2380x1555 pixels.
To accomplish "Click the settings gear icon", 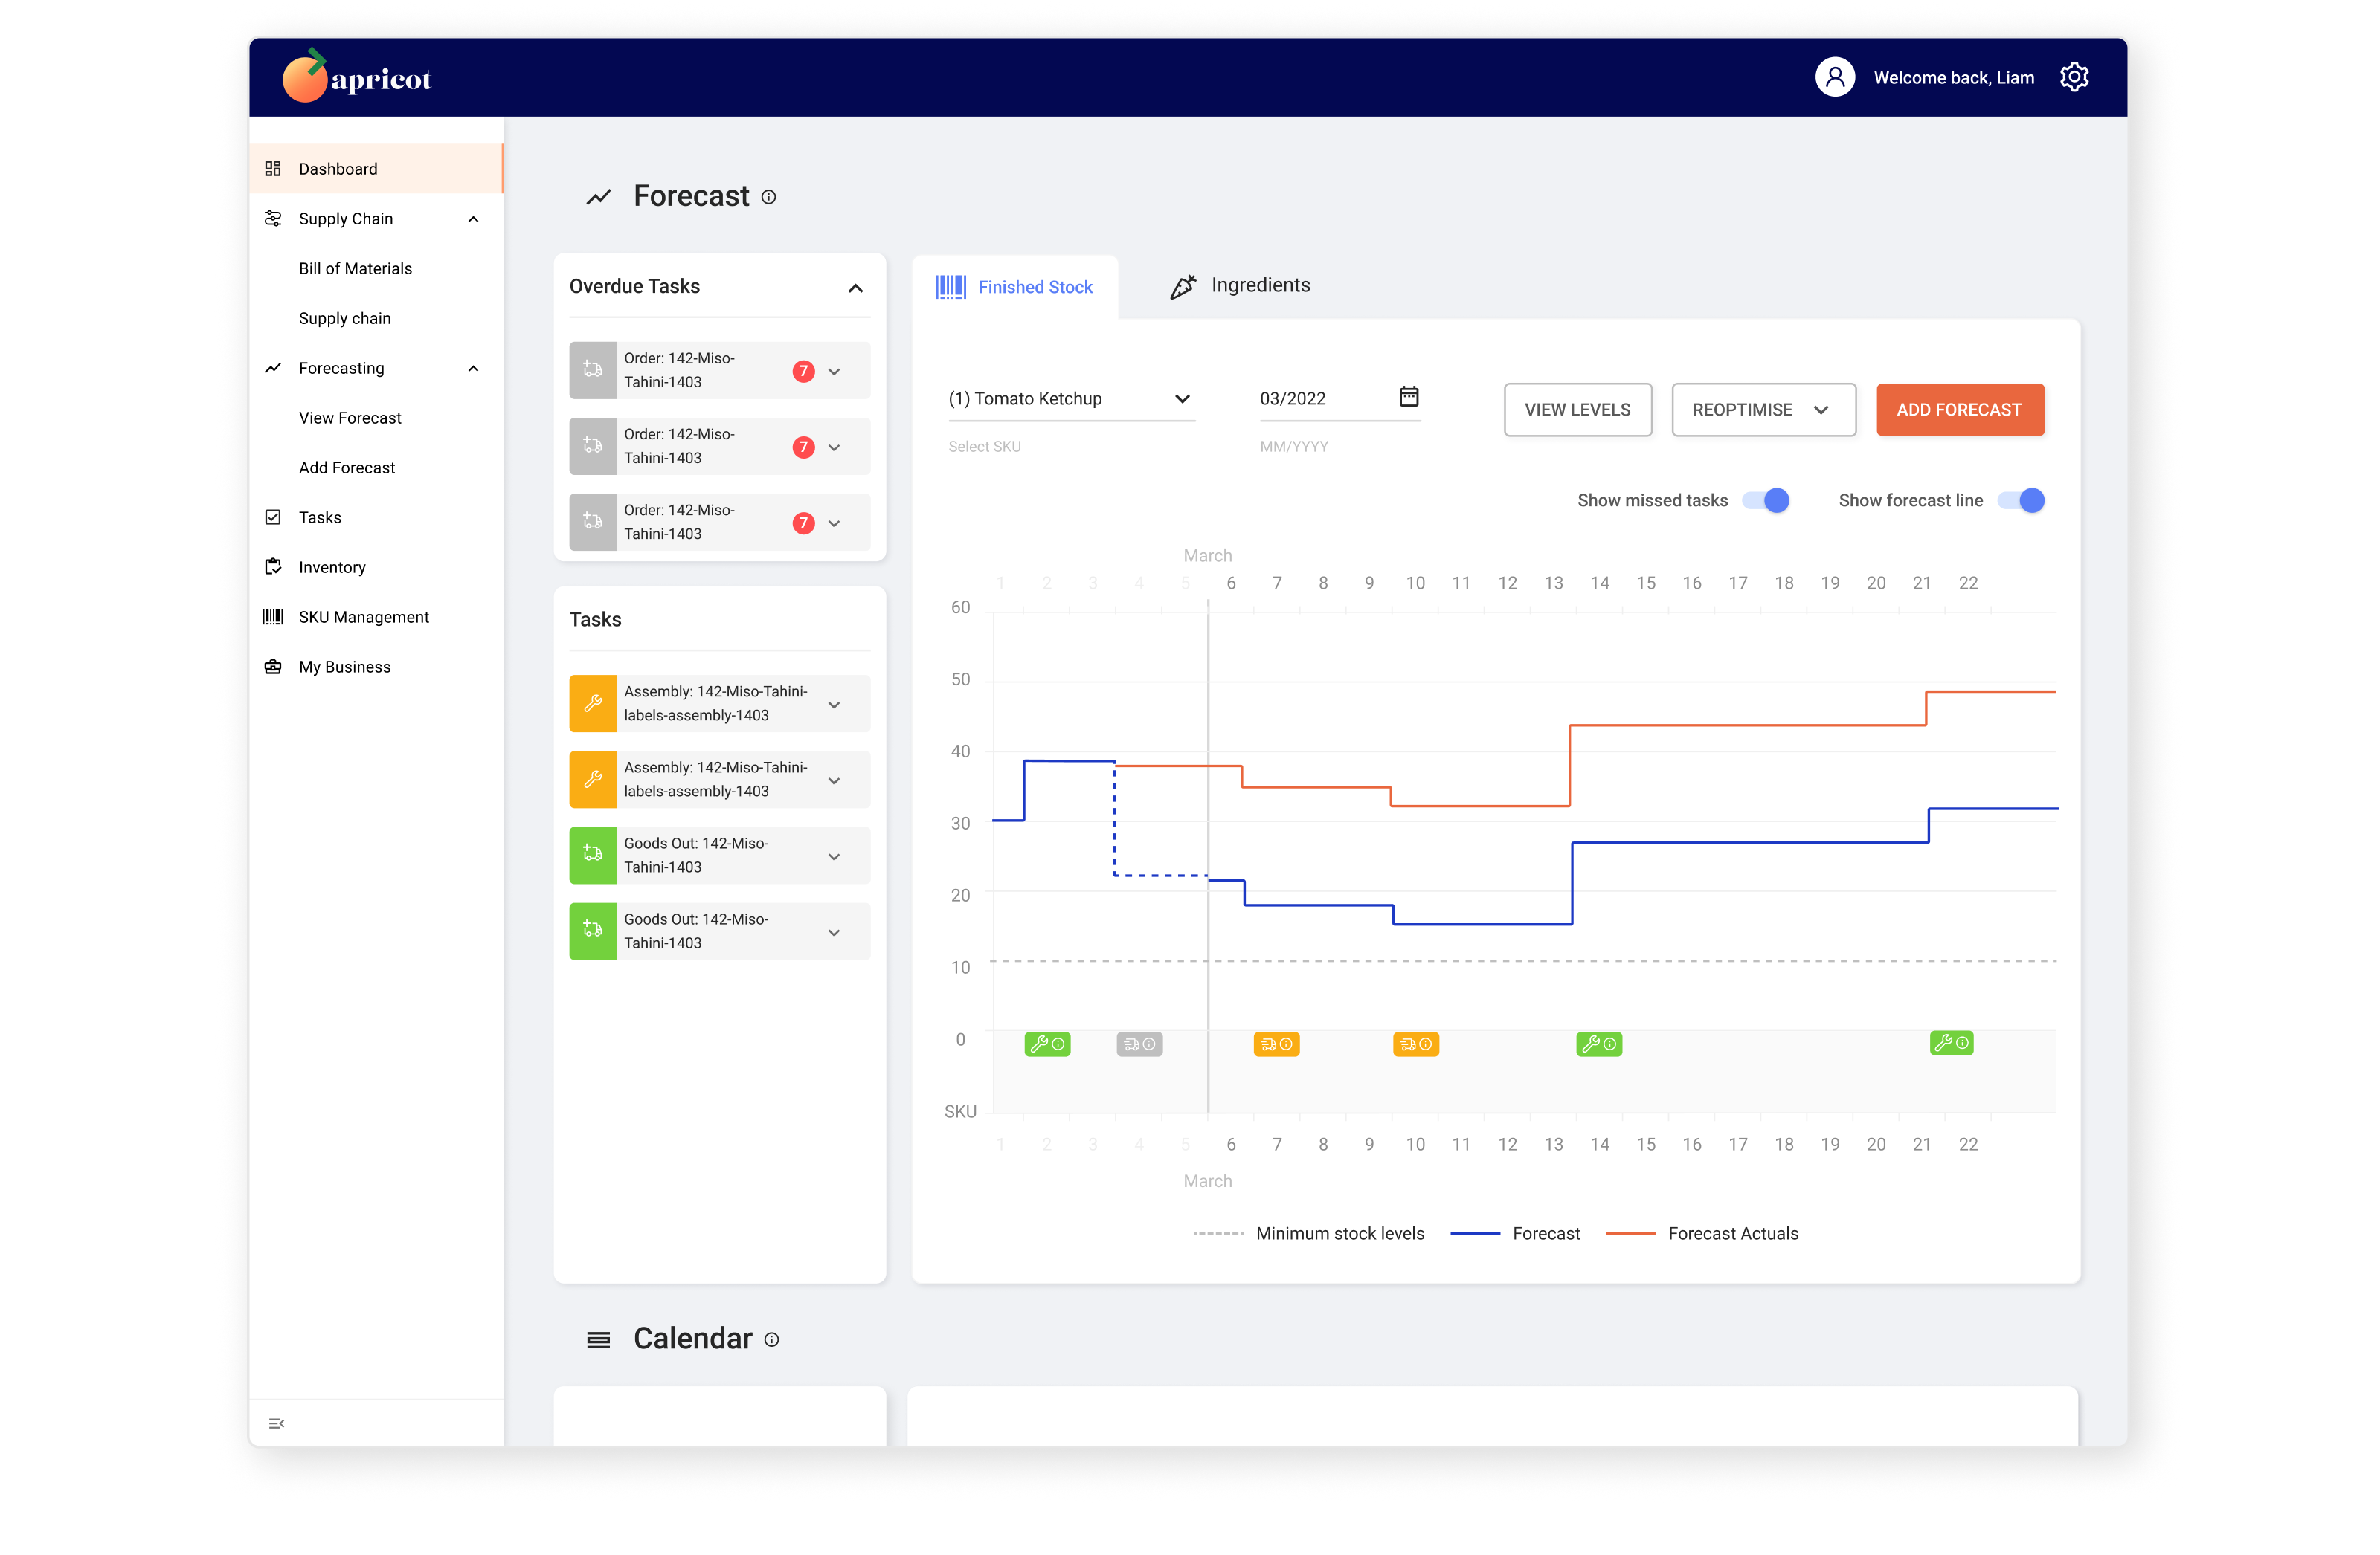I will (2074, 77).
